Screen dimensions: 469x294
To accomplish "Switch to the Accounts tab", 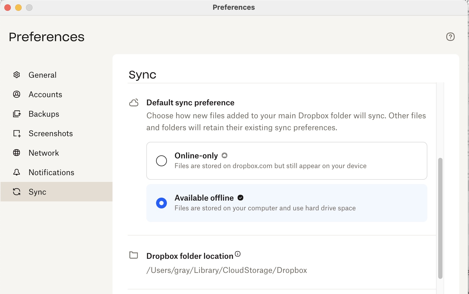I will click(45, 94).
